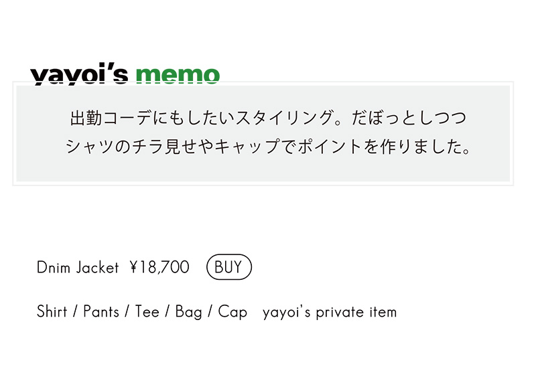536x391 pixels.
Task: Click the Pants label in item list
Action: pos(101,311)
